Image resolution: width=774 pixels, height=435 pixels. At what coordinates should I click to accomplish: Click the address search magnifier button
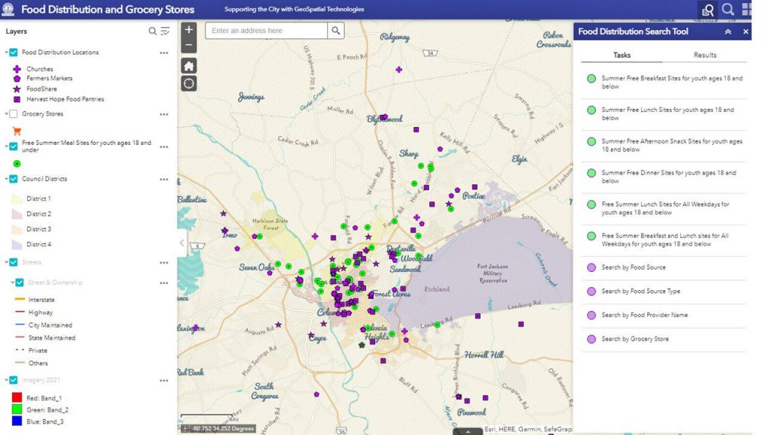click(336, 31)
